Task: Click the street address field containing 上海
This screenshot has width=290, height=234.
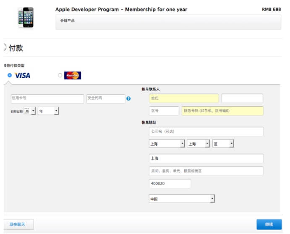Action: (x=206, y=159)
